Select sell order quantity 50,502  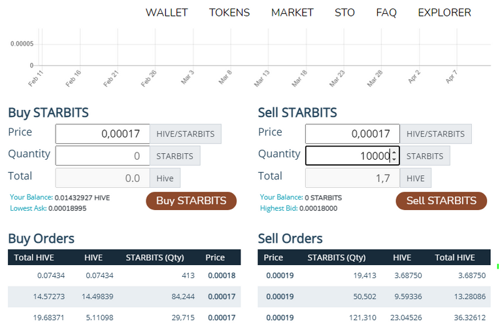pos(365,297)
